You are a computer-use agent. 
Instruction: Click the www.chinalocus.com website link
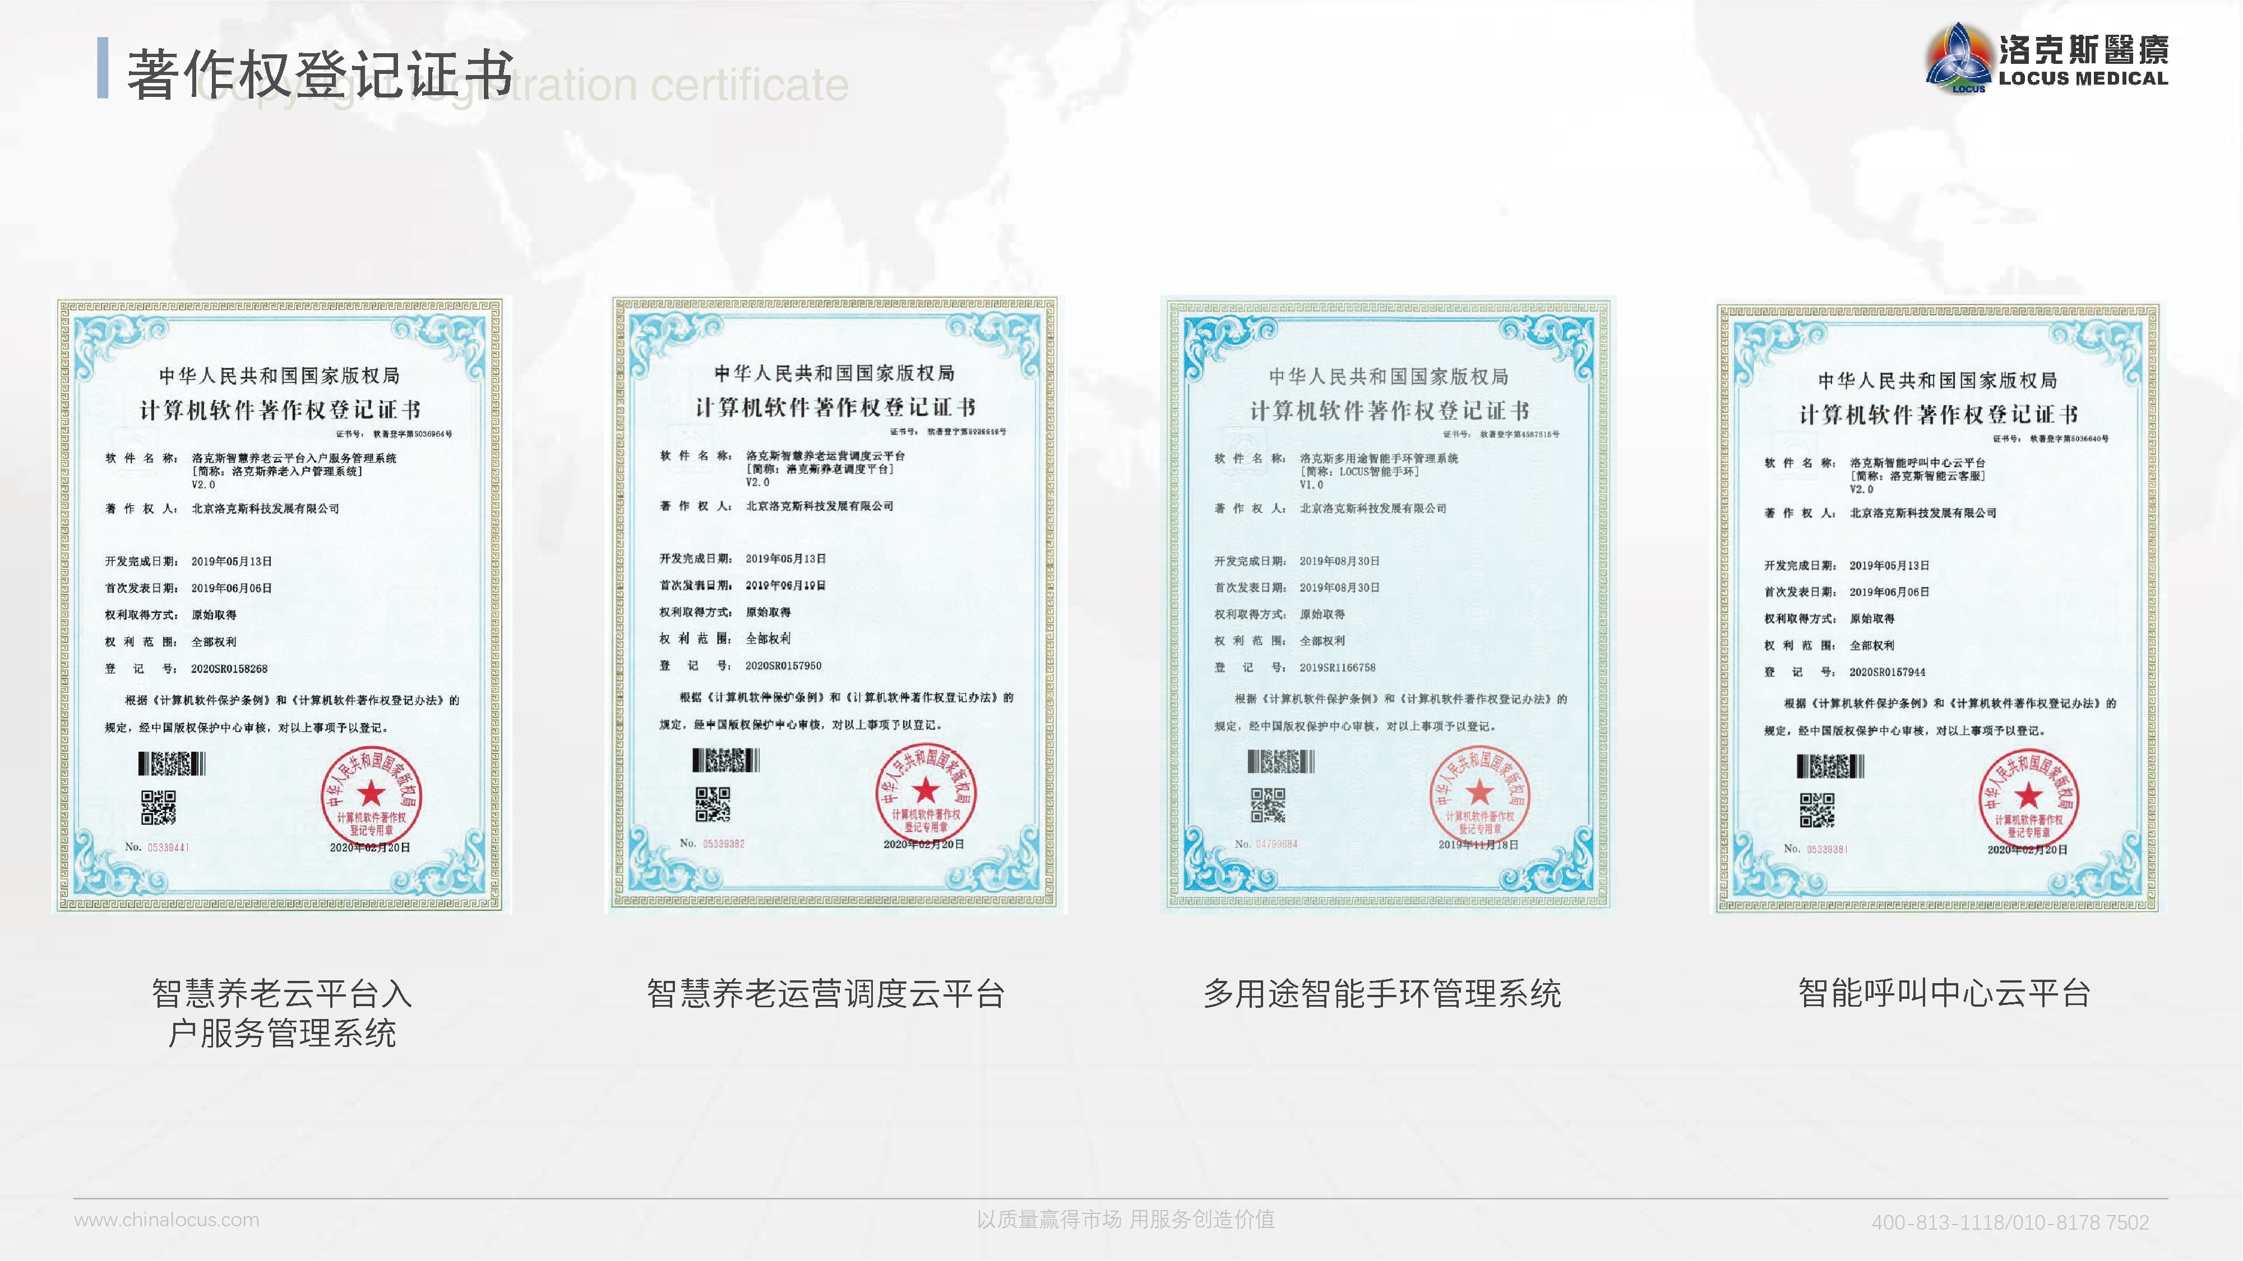[167, 1220]
